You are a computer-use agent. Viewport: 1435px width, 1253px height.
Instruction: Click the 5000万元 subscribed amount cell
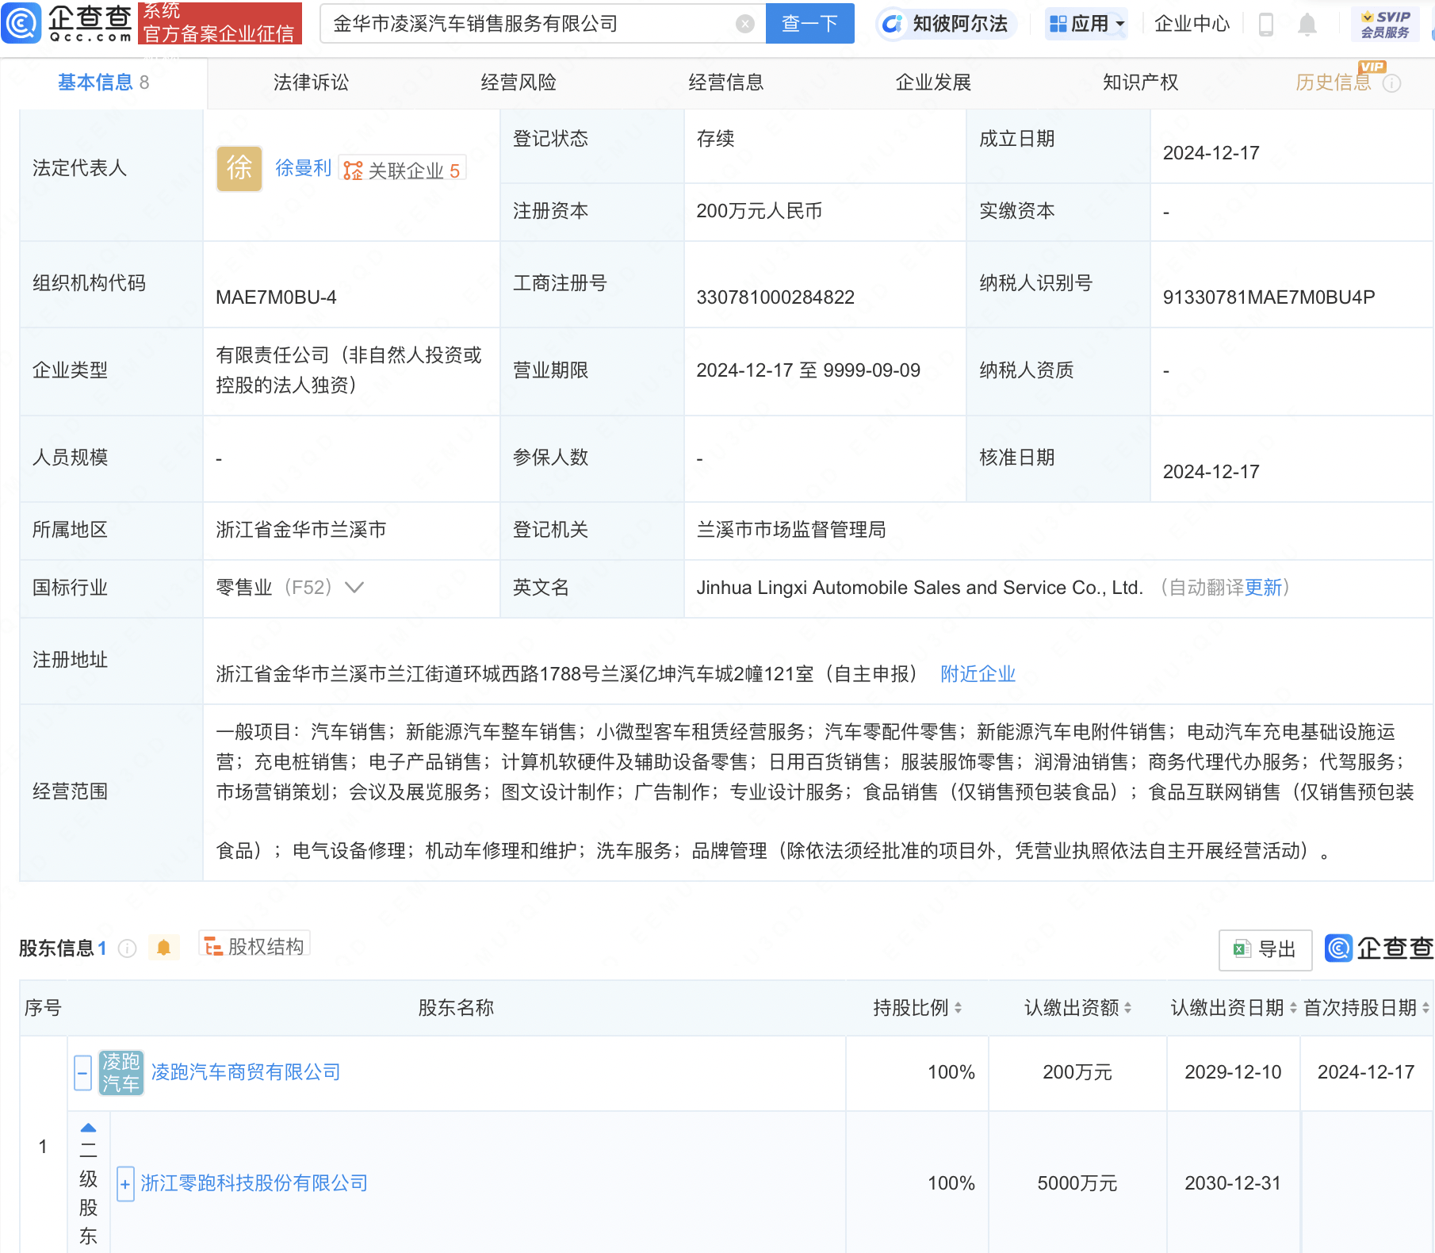[x=1077, y=1183]
